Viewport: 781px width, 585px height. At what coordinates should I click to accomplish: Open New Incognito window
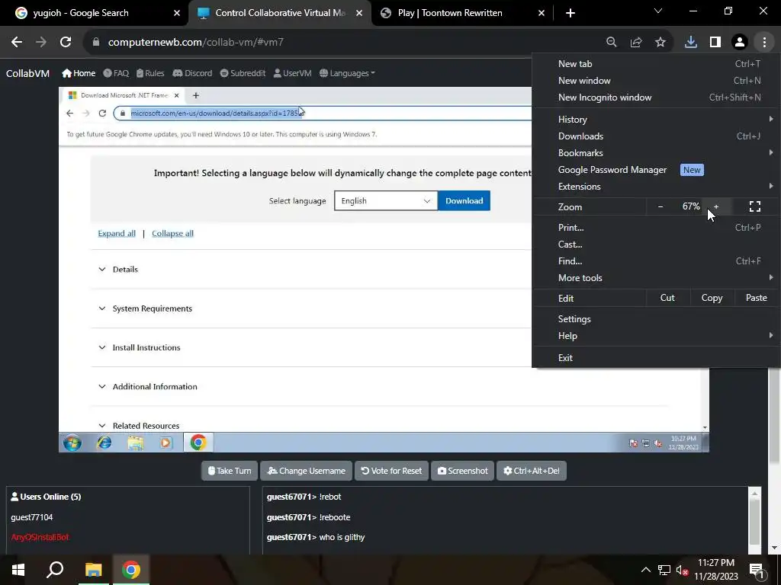tap(657, 97)
